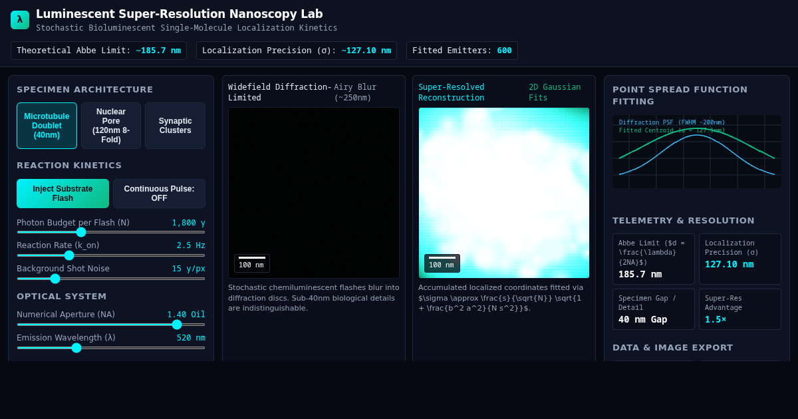Click the 'SPECIMEN ARCHITECTURE' heading
The width and height of the screenshot is (798, 419).
(x=85, y=90)
